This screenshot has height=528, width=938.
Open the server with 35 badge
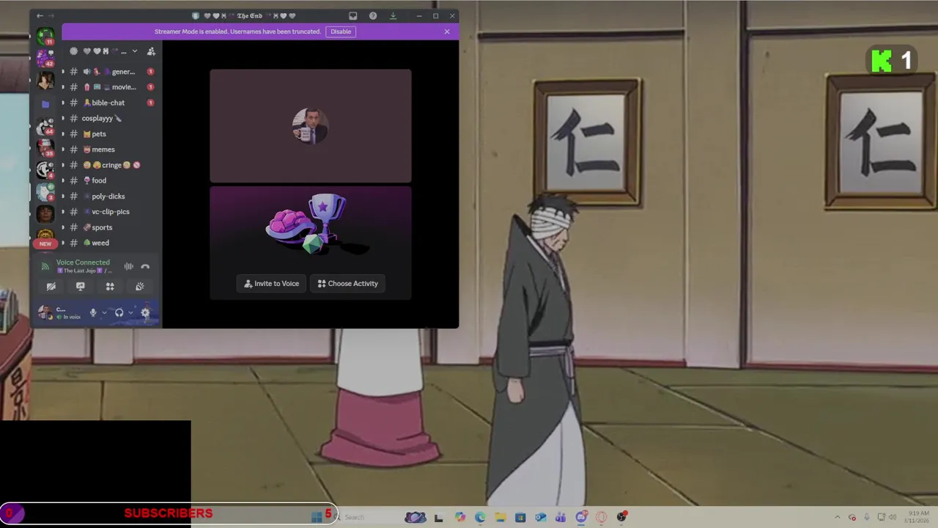[45, 148]
